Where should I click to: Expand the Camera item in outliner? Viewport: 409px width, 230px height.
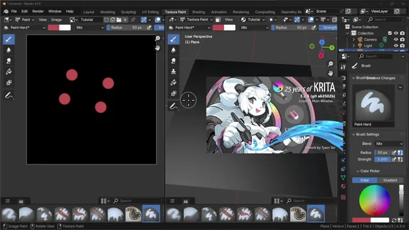click(353, 40)
